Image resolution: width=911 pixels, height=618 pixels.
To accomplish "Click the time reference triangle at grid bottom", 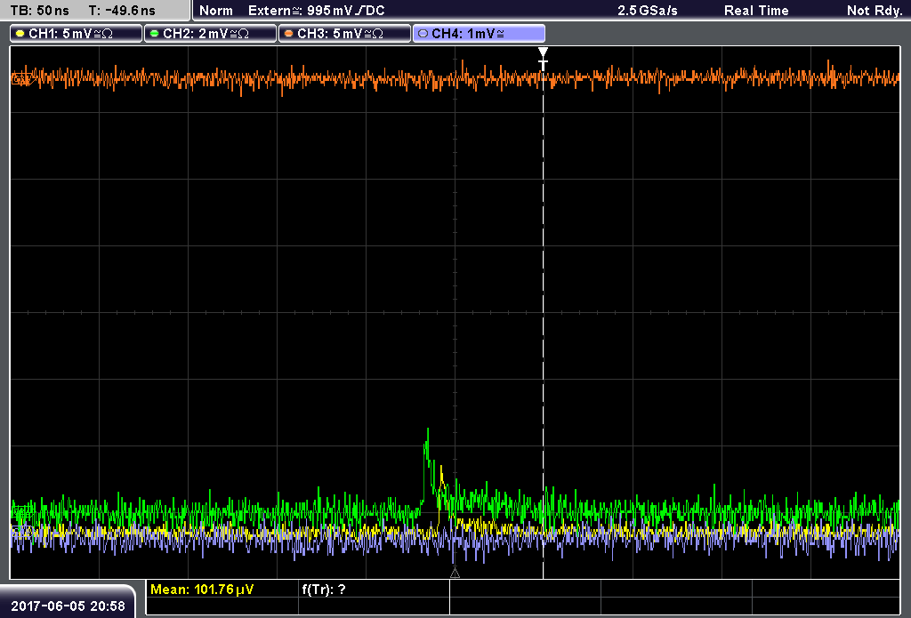I will click(455, 574).
